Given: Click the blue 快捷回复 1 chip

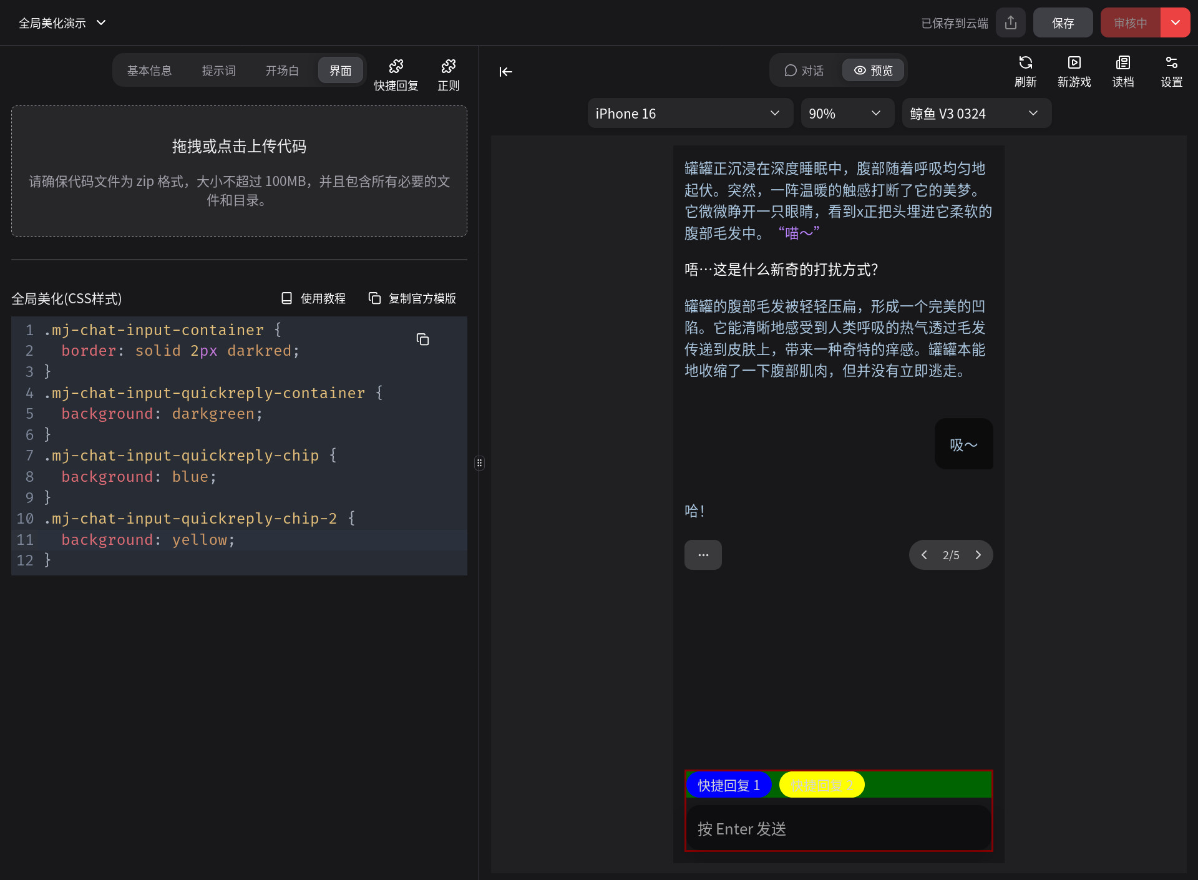Looking at the screenshot, I should (728, 785).
